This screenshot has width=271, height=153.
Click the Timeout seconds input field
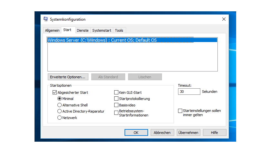pyautogui.click(x=189, y=92)
